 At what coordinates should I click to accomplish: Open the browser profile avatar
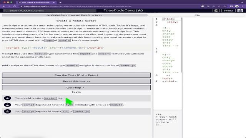[x=237, y=6]
